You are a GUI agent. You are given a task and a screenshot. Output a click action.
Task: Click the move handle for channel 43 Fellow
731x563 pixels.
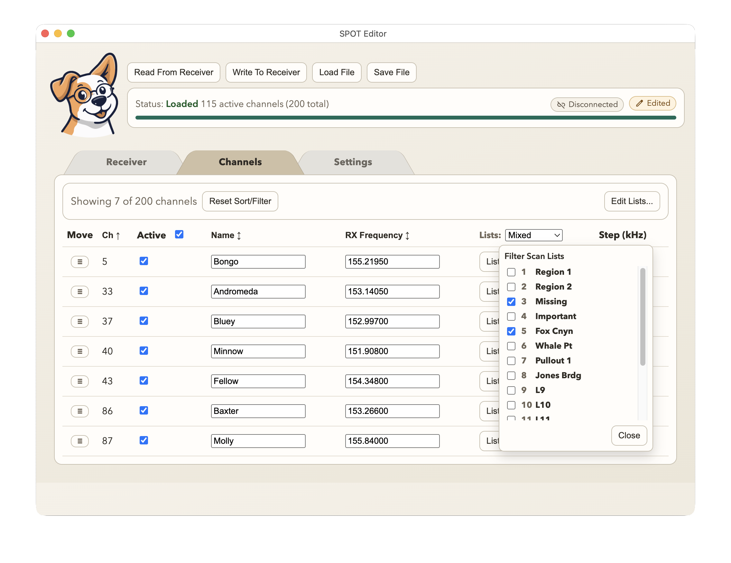click(80, 381)
